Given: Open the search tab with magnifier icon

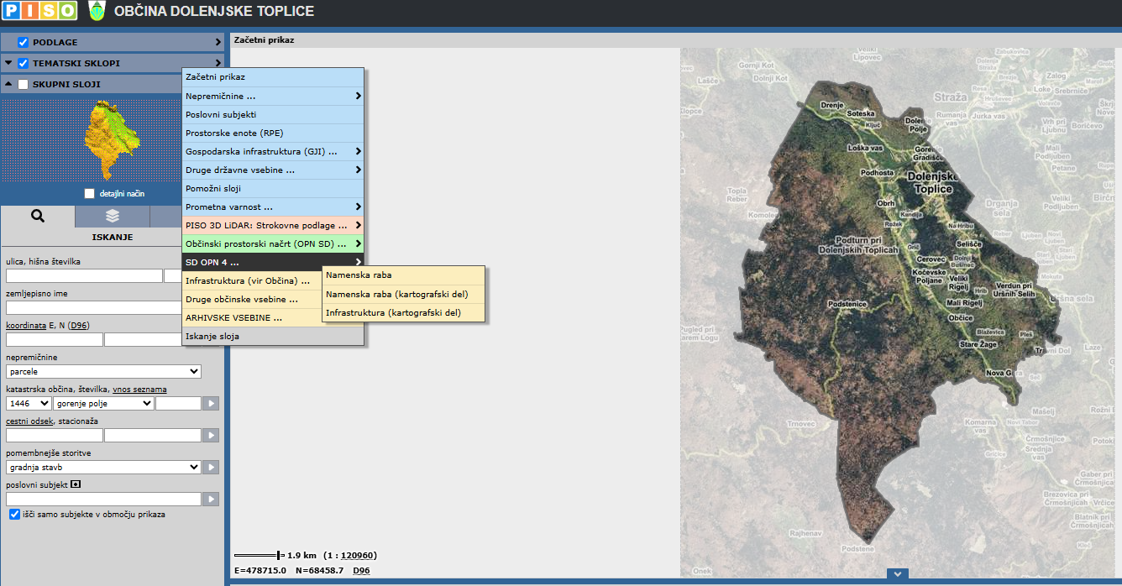Looking at the screenshot, I should tap(37, 216).
